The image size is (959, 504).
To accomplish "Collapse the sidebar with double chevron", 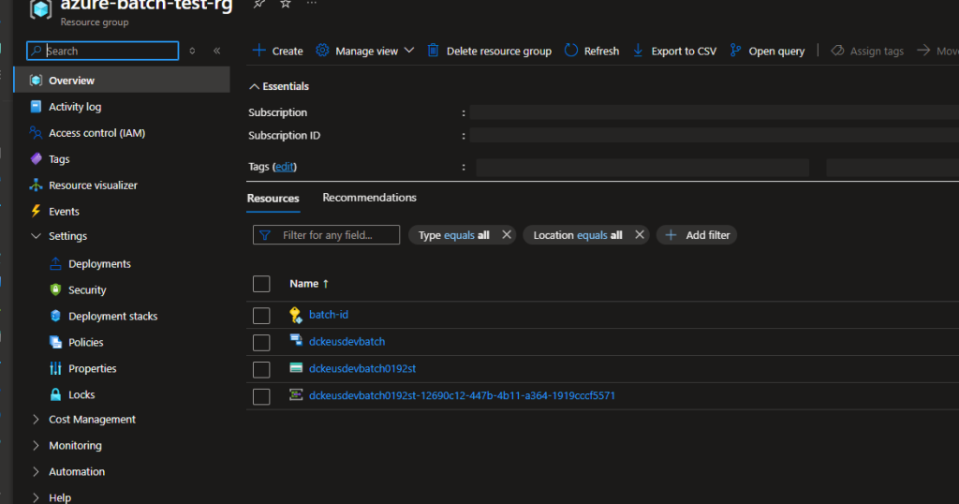I will point(216,51).
